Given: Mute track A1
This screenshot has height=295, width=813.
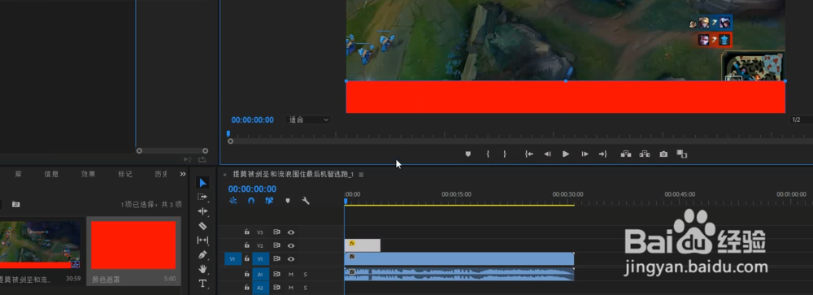Looking at the screenshot, I should click(291, 274).
